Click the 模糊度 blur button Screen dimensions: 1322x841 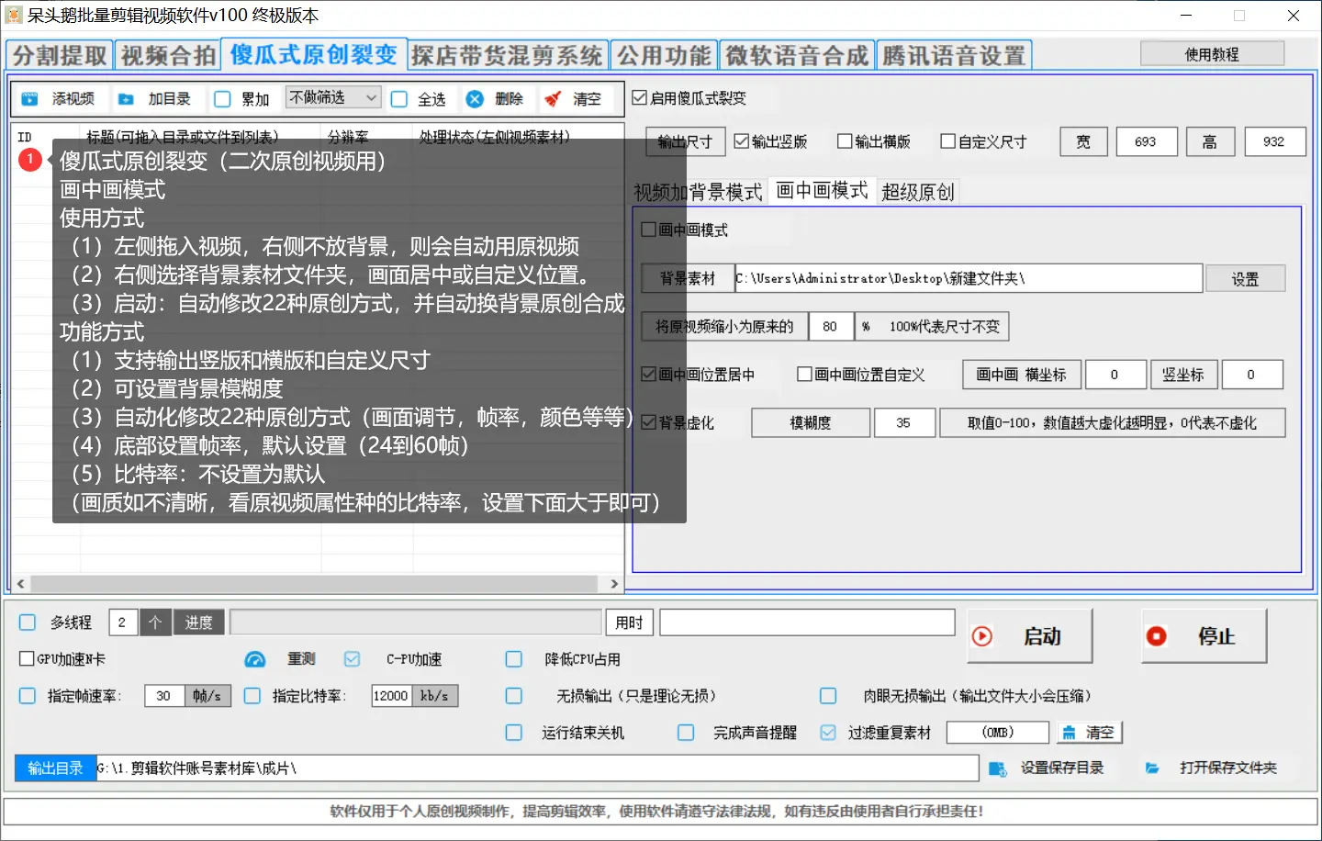[x=810, y=422]
